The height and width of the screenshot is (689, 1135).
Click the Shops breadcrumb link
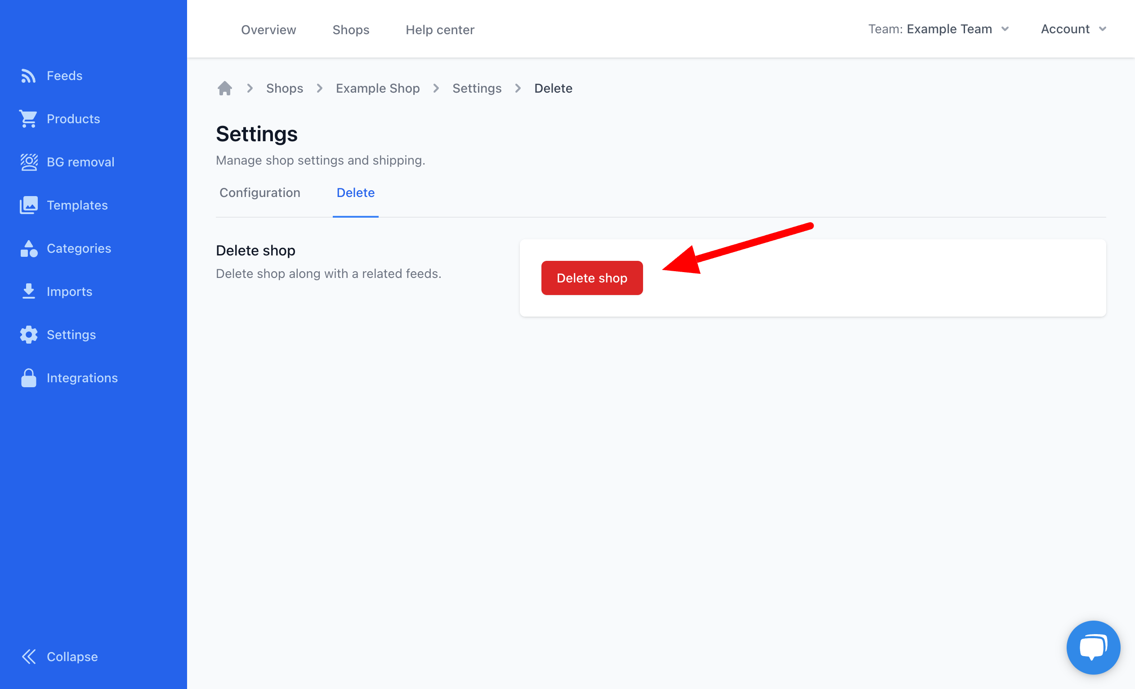click(285, 88)
